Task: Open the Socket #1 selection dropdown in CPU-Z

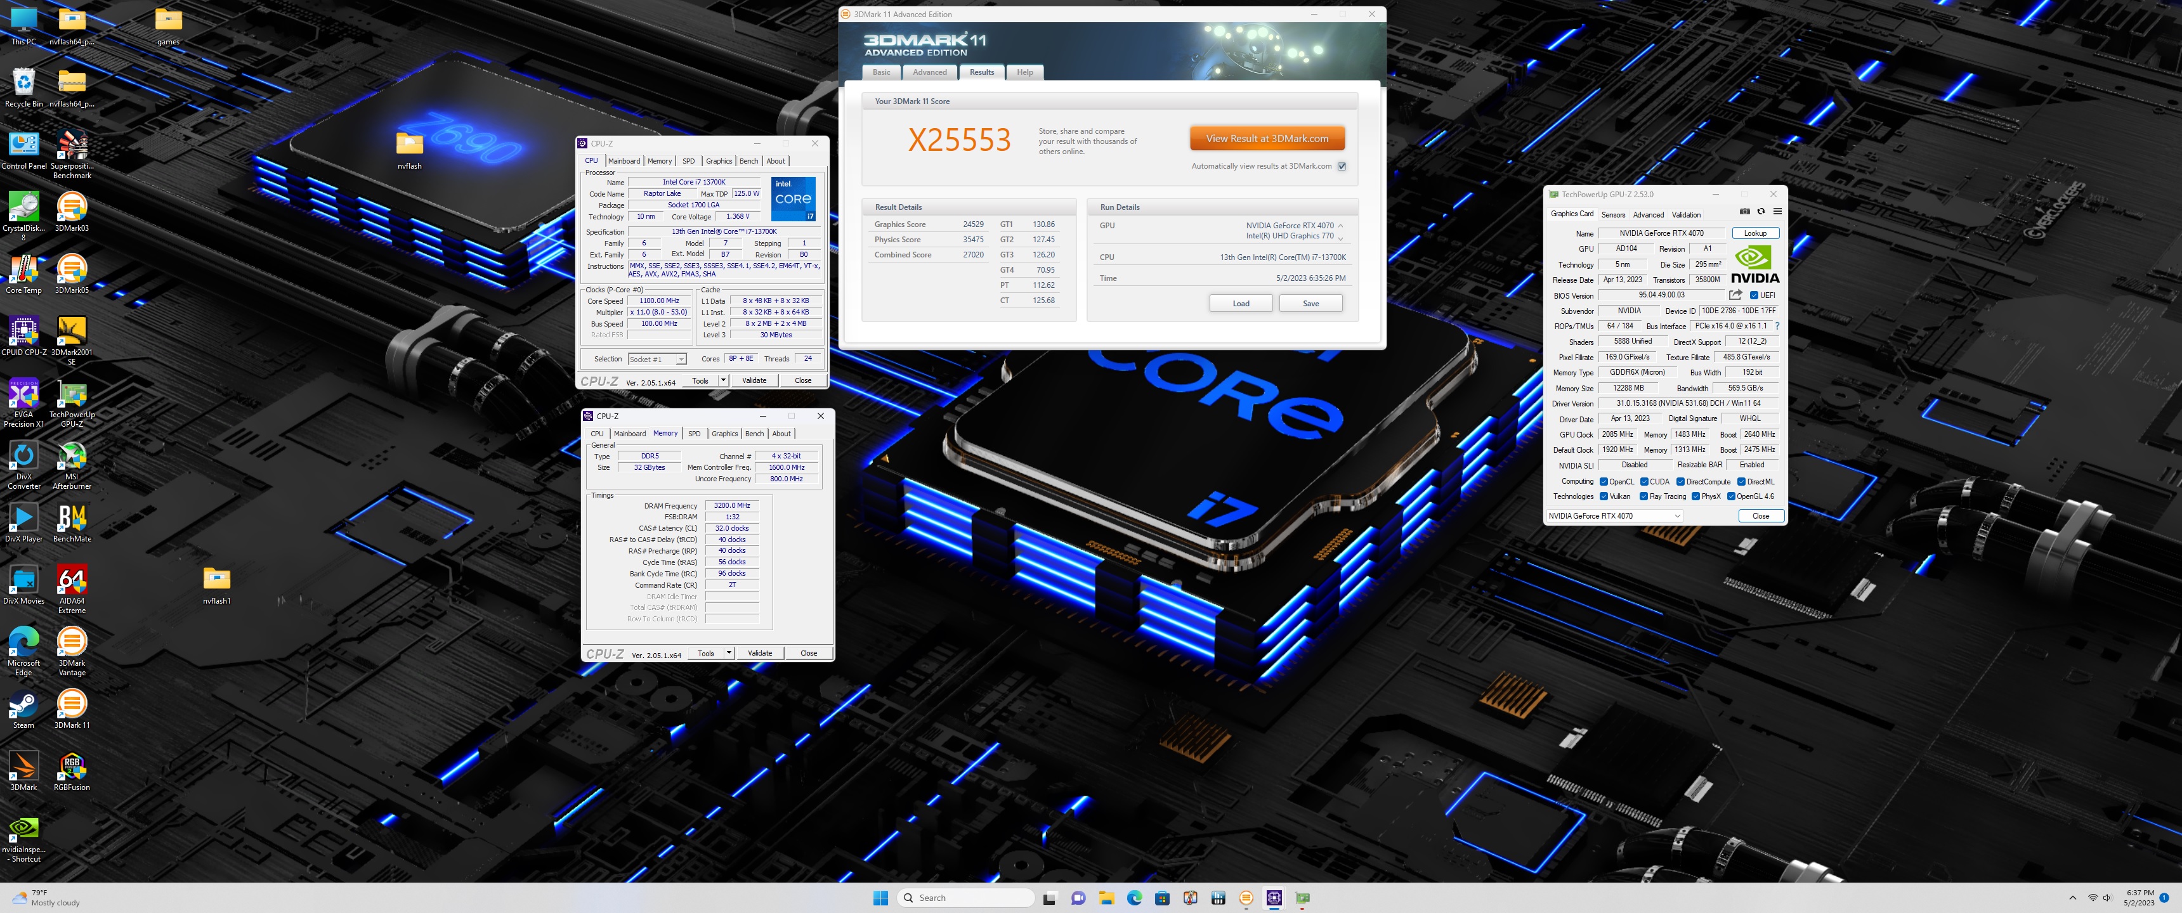Action: point(657,359)
